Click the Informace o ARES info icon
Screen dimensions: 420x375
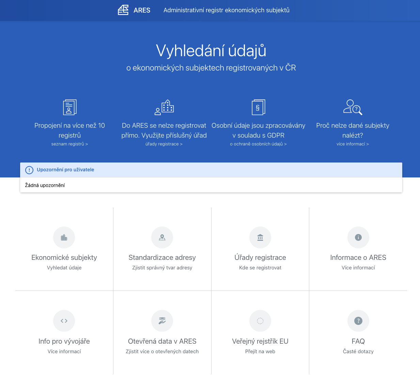[358, 237]
